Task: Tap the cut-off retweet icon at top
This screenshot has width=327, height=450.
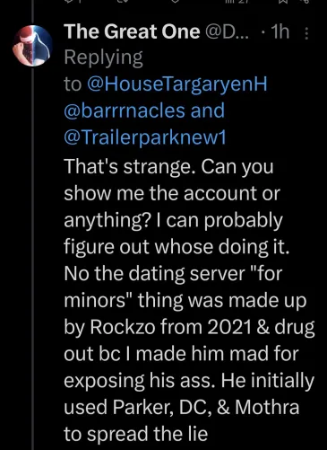Action: click(123, 1)
